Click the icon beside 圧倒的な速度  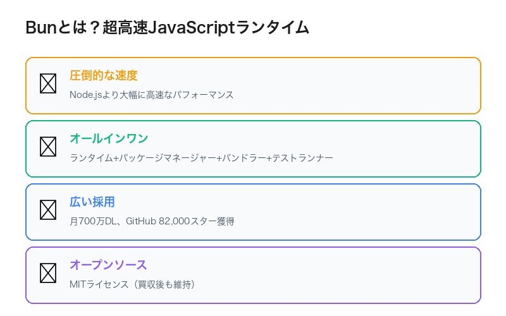point(48,83)
